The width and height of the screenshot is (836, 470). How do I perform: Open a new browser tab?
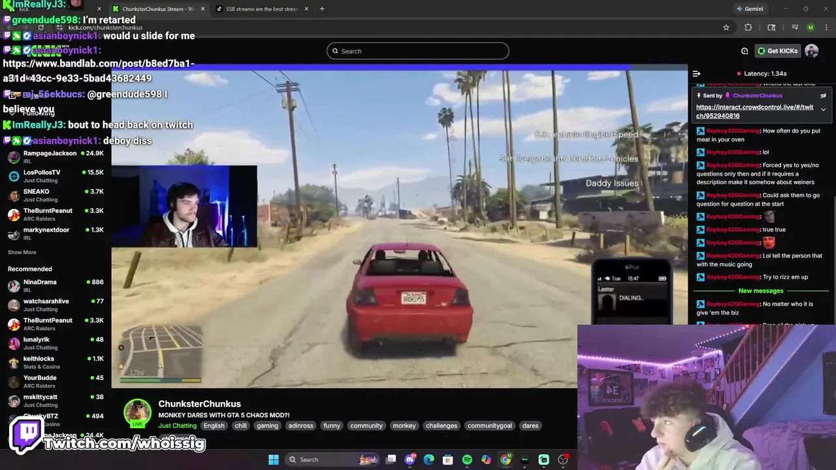pyautogui.click(x=322, y=8)
